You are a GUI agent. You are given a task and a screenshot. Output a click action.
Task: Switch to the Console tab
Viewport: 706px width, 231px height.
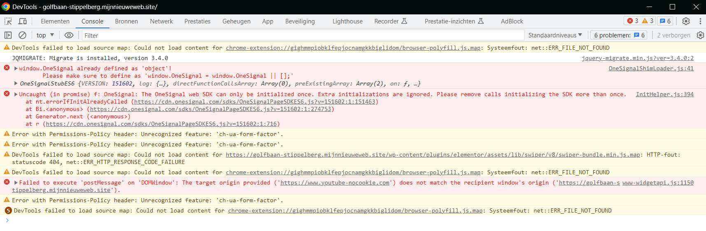92,21
